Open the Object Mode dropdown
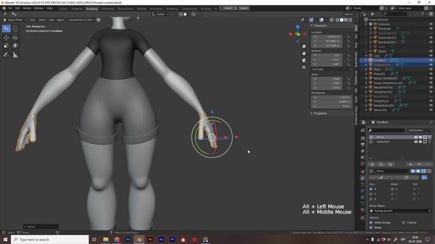Image resolution: width=435 pixels, height=244 pixels. [x=15, y=20]
